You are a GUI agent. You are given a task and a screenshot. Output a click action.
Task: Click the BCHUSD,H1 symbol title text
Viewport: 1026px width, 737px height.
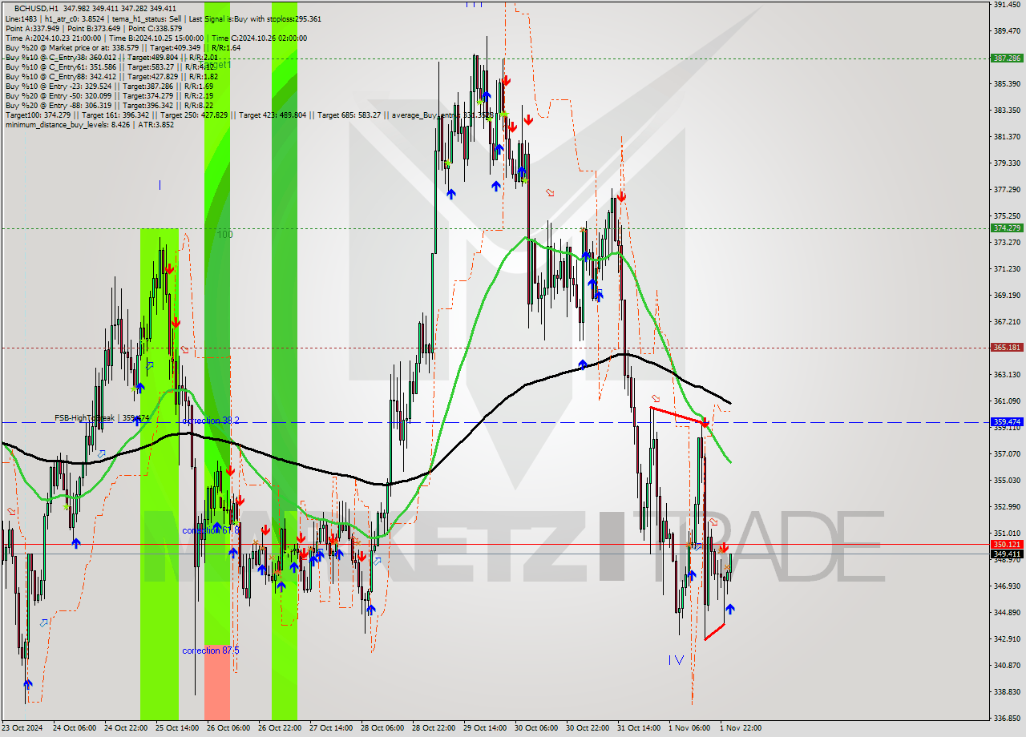pyautogui.click(x=35, y=8)
